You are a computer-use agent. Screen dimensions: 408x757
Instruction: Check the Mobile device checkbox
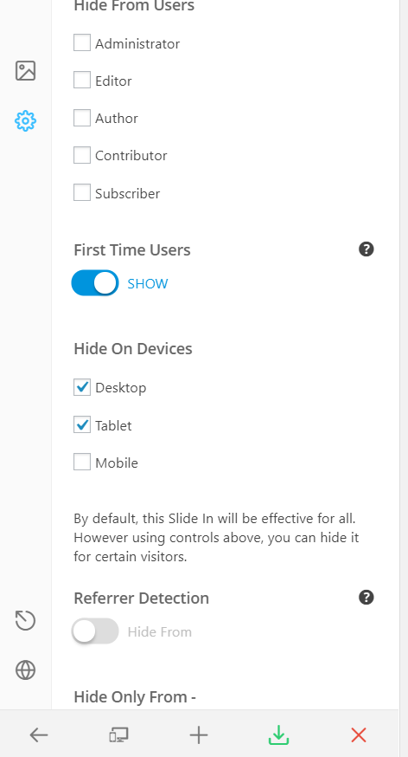[x=82, y=462]
